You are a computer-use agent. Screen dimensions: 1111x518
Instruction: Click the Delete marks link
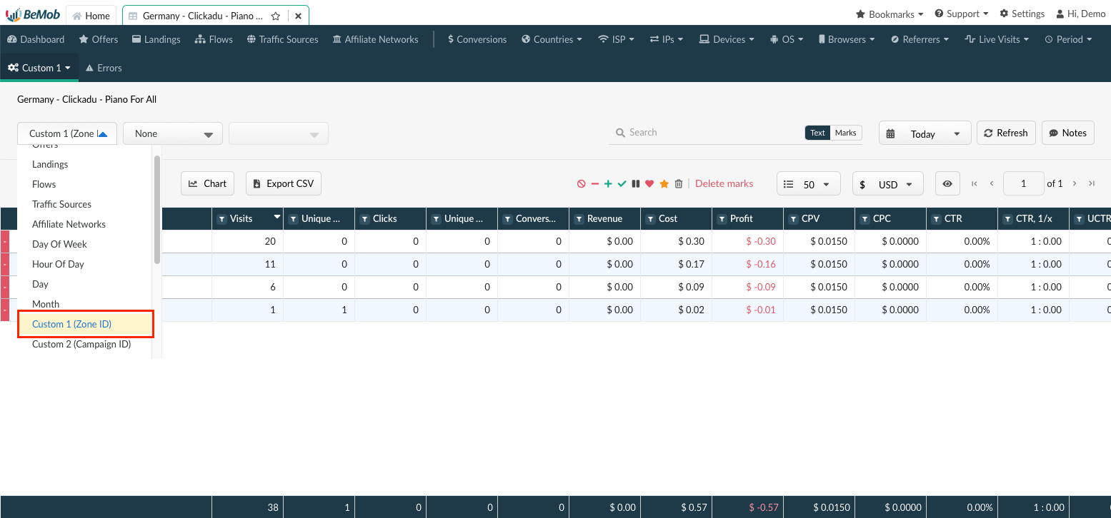click(x=724, y=184)
